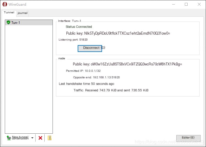Image resolution: width=206 pixels, height=147 pixels.
Task: Open the journal tab
Action: pos(23,13)
